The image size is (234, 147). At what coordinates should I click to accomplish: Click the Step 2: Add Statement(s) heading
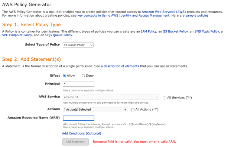pyautogui.click(x=32, y=59)
